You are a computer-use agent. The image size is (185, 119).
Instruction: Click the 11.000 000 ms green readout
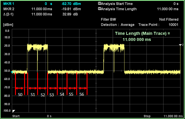(137, 39)
